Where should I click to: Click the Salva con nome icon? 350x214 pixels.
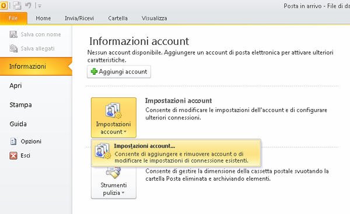13,34
